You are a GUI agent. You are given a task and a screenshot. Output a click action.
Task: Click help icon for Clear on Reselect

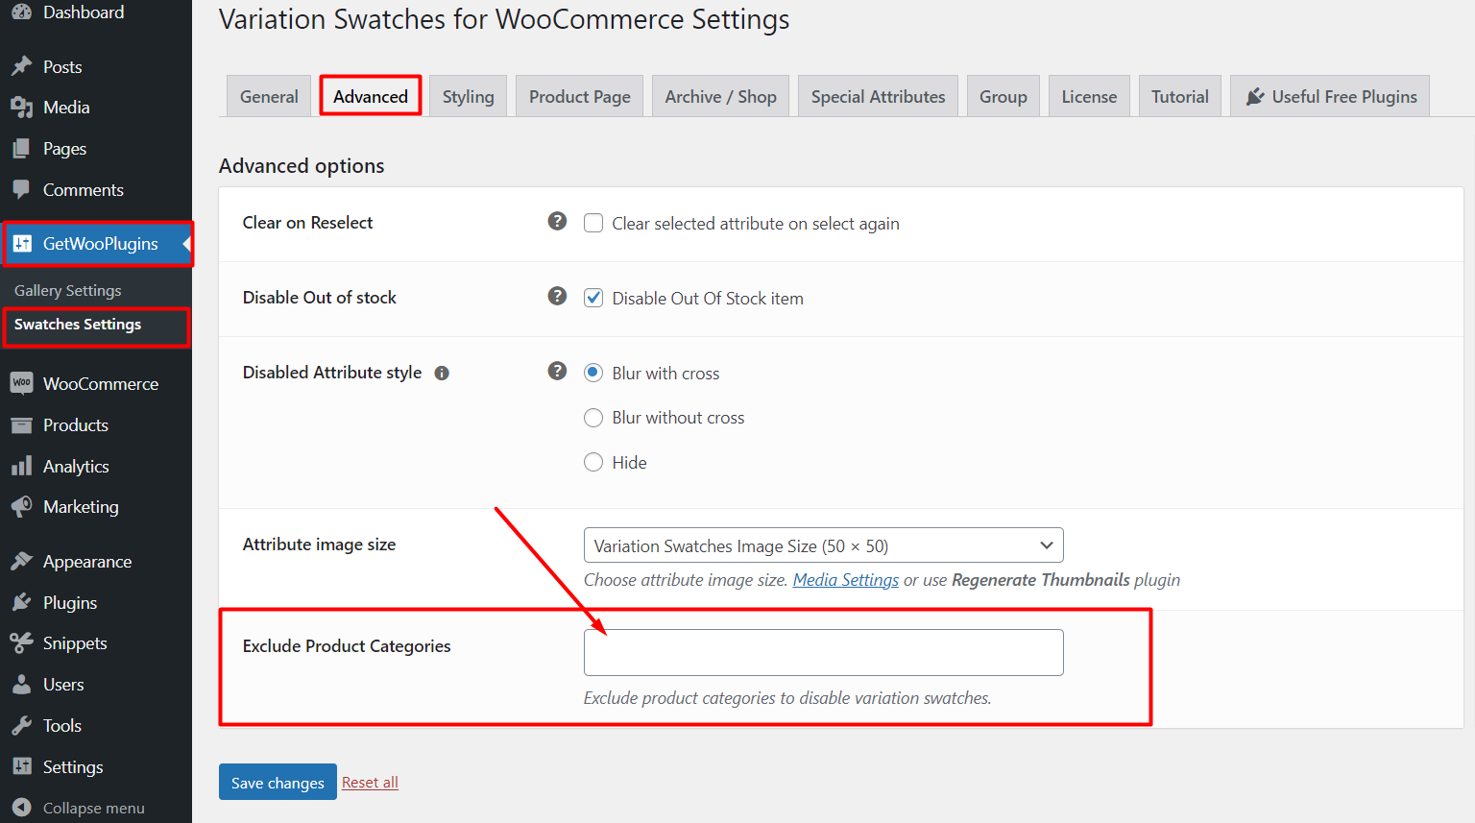[557, 221]
